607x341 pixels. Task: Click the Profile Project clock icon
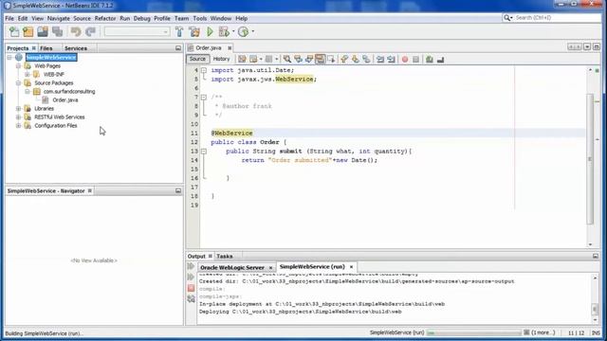(x=243, y=31)
